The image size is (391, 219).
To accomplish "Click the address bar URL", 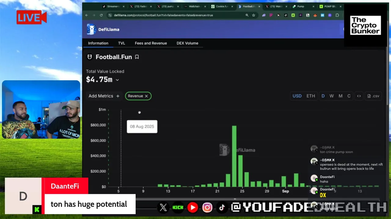I will tap(163, 15).
